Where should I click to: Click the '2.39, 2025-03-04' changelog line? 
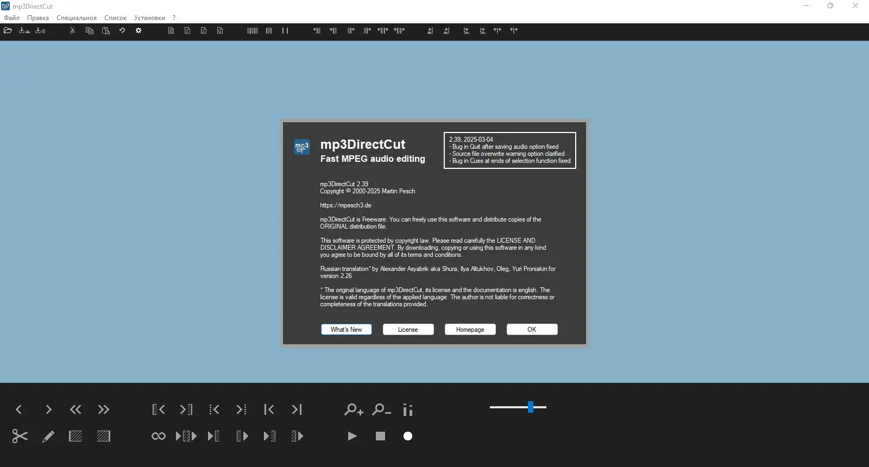click(x=471, y=140)
